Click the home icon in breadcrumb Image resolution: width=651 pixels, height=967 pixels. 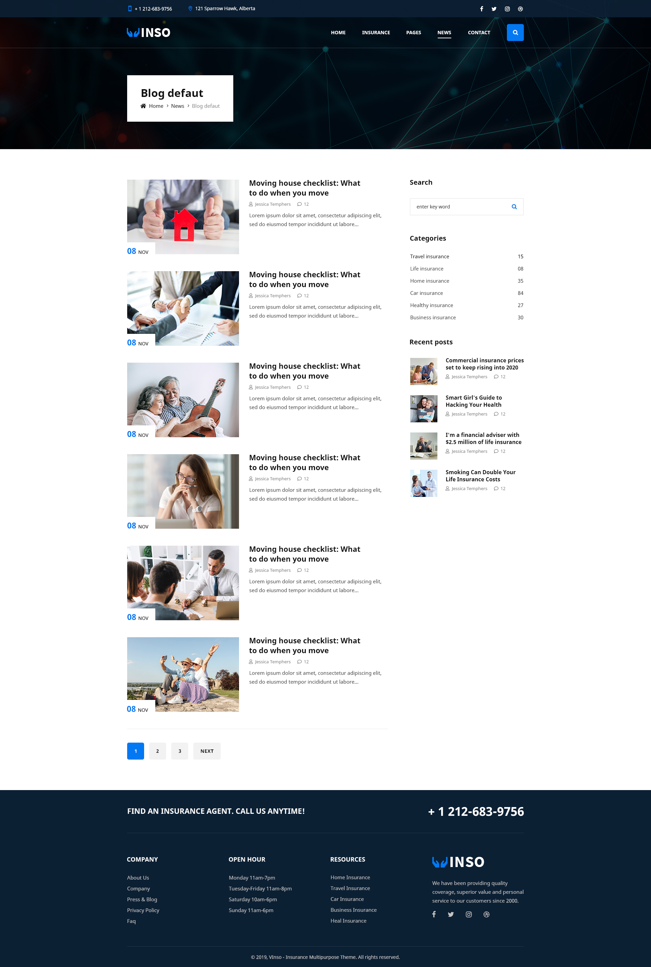tap(143, 106)
